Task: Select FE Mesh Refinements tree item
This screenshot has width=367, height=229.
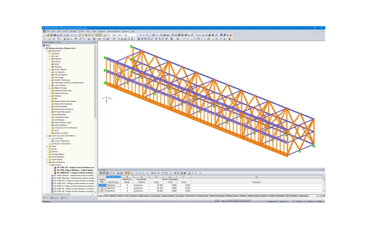Action: [63, 112]
